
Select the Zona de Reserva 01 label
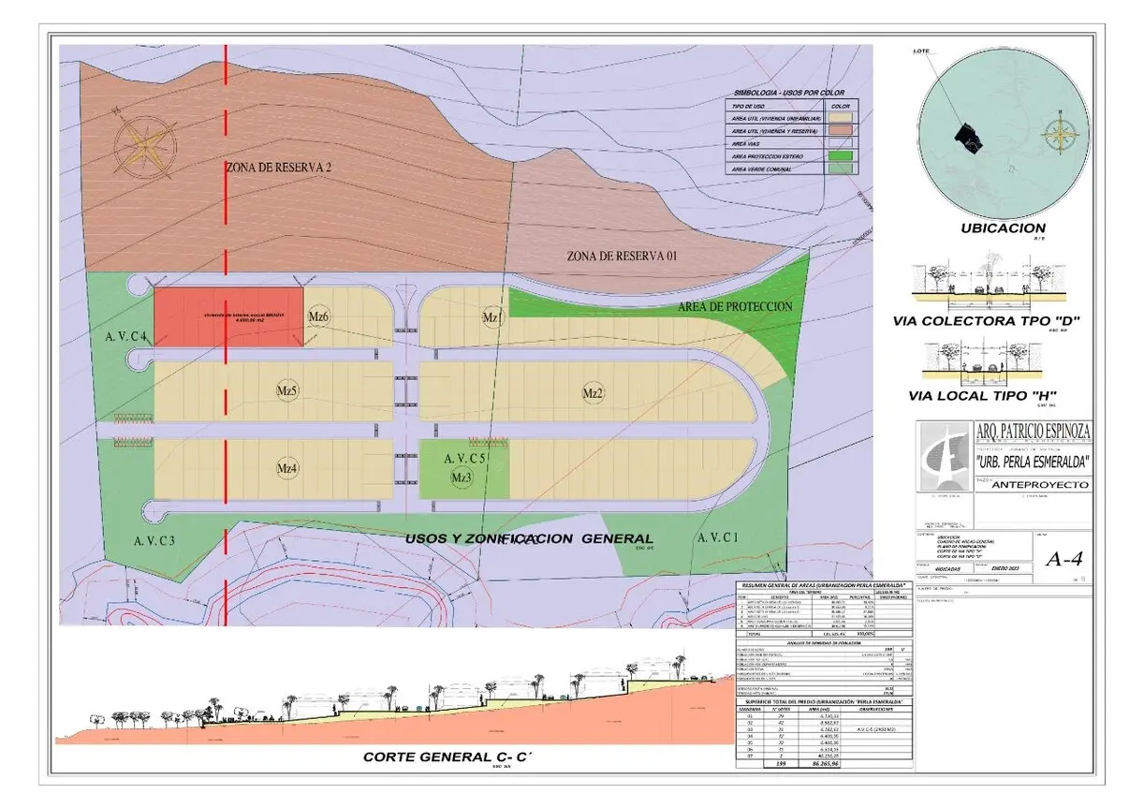click(622, 256)
